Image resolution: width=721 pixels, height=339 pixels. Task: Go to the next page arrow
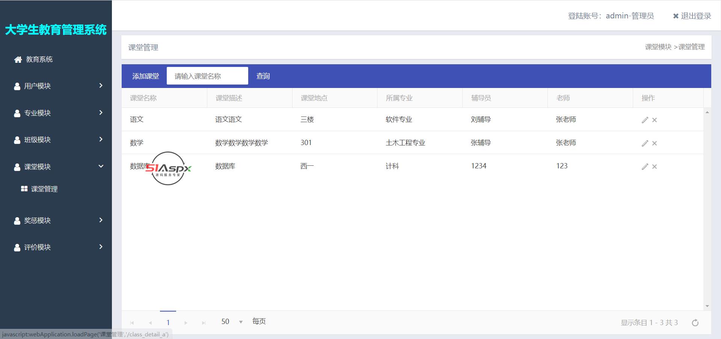pos(186,322)
